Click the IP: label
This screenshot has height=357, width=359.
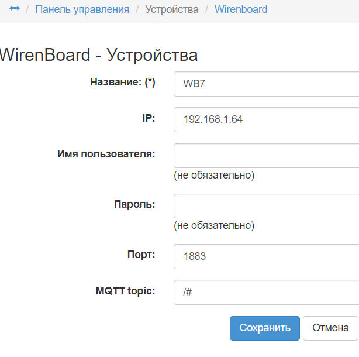[x=149, y=118]
